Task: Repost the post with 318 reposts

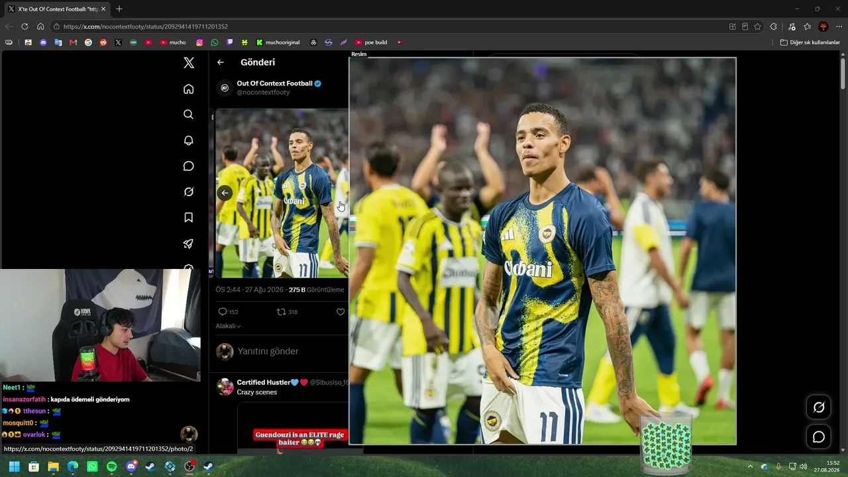Action: click(x=287, y=312)
